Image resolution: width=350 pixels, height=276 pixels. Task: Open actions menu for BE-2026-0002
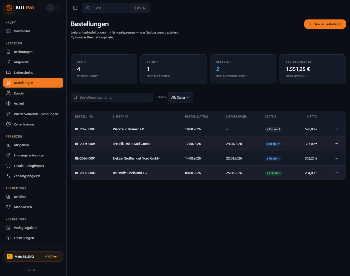click(x=336, y=173)
